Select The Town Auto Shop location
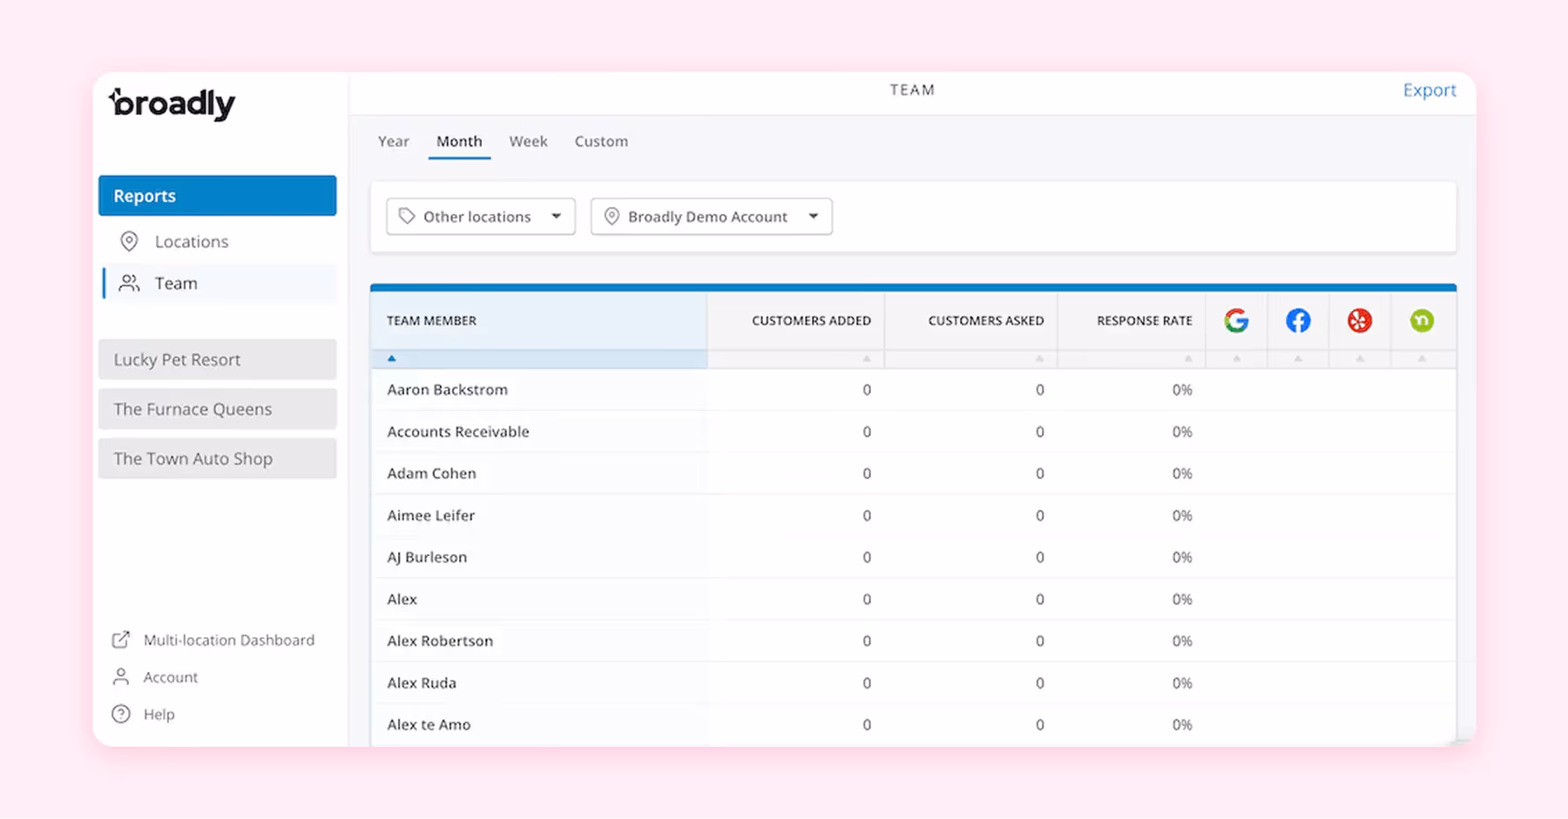The width and height of the screenshot is (1568, 819). click(218, 459)
